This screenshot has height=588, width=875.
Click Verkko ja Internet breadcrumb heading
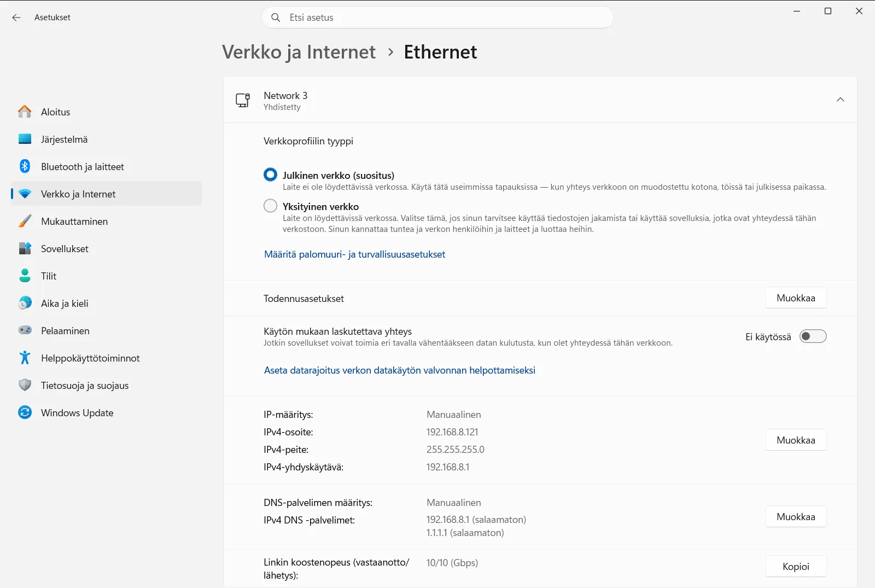pos(299,52)
